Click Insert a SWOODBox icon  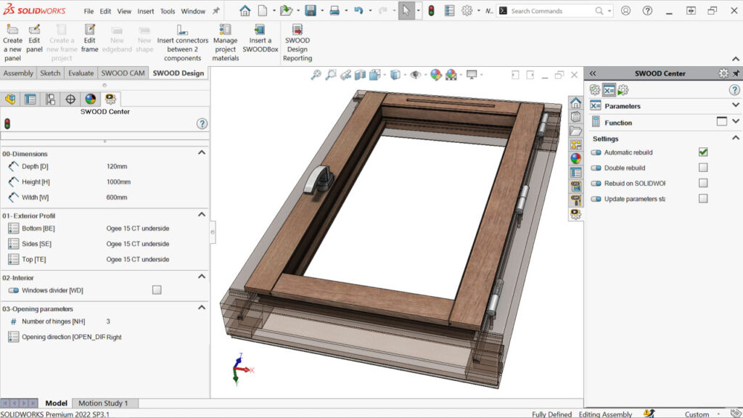(x=260, y=30)
